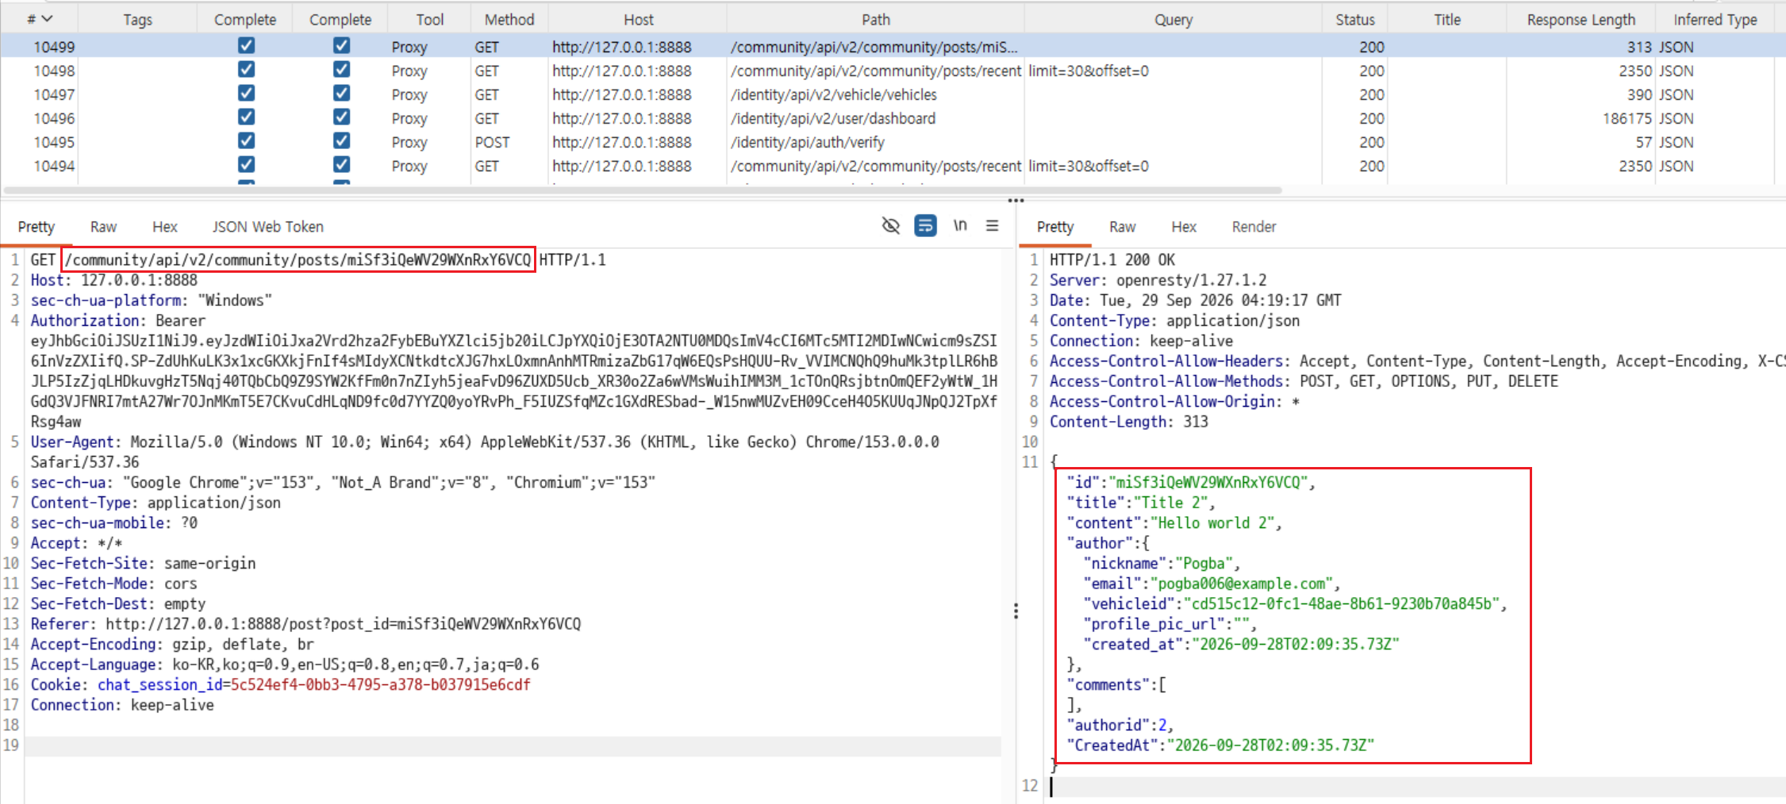This screenshot has height=804, width=1786.
Task: Toggle hide non-printable characters eye icon
Action: click(890, 226)
